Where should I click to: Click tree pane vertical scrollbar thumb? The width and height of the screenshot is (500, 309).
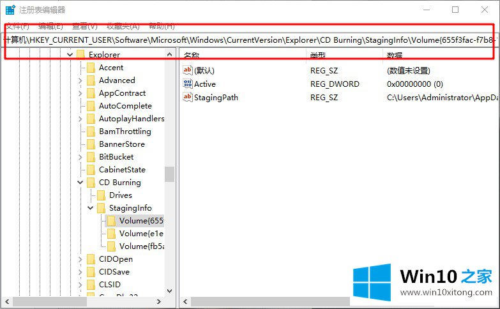(x=170, y=174)
